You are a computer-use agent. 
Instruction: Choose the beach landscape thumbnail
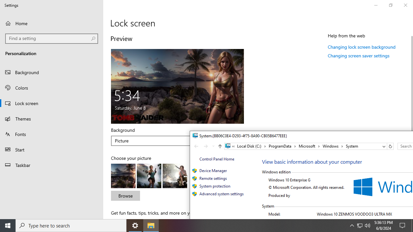coord(123,176)
